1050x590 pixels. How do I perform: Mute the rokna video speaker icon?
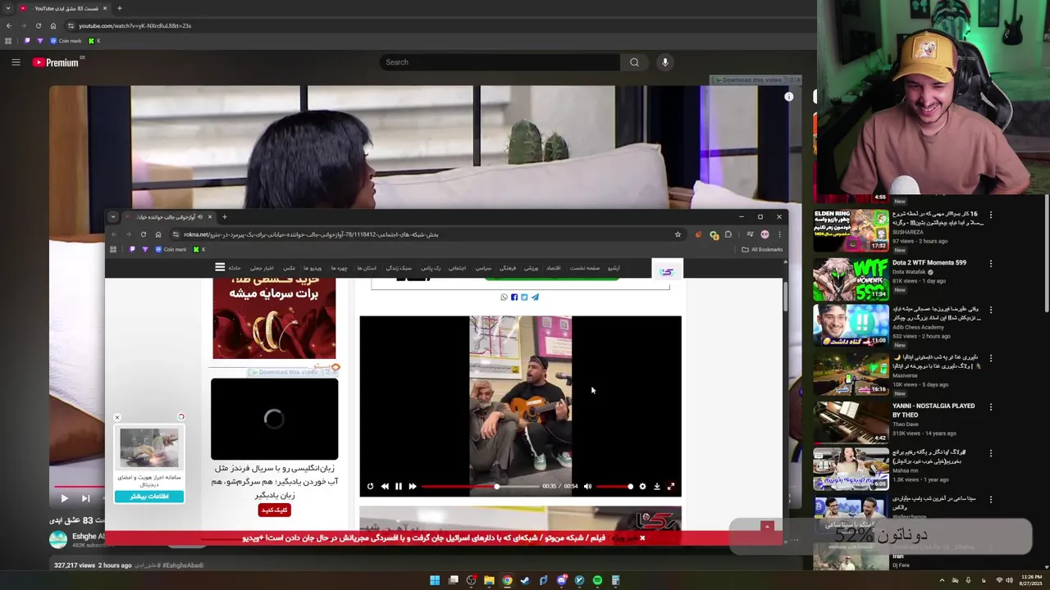tap(587, 486)
